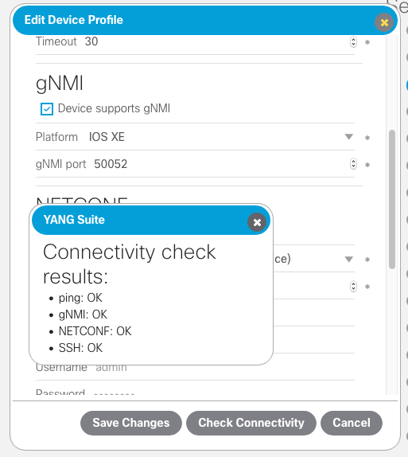Click the dialog vertical scrollbar thumb
Screen dimensions: 408x457
coord(392,199)
